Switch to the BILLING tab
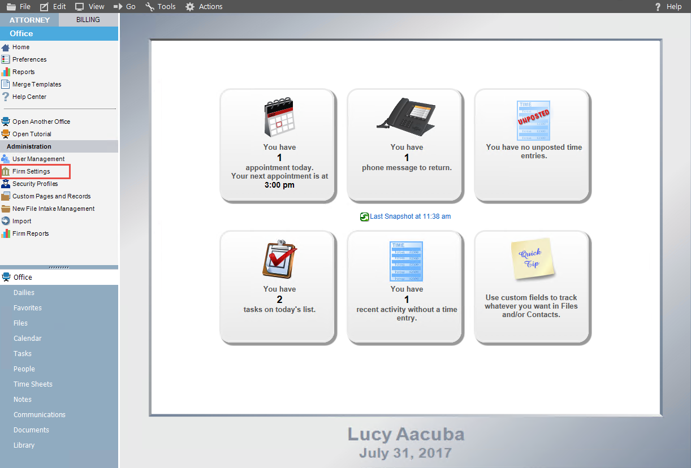The image size is (691, 468). (88, 19)
